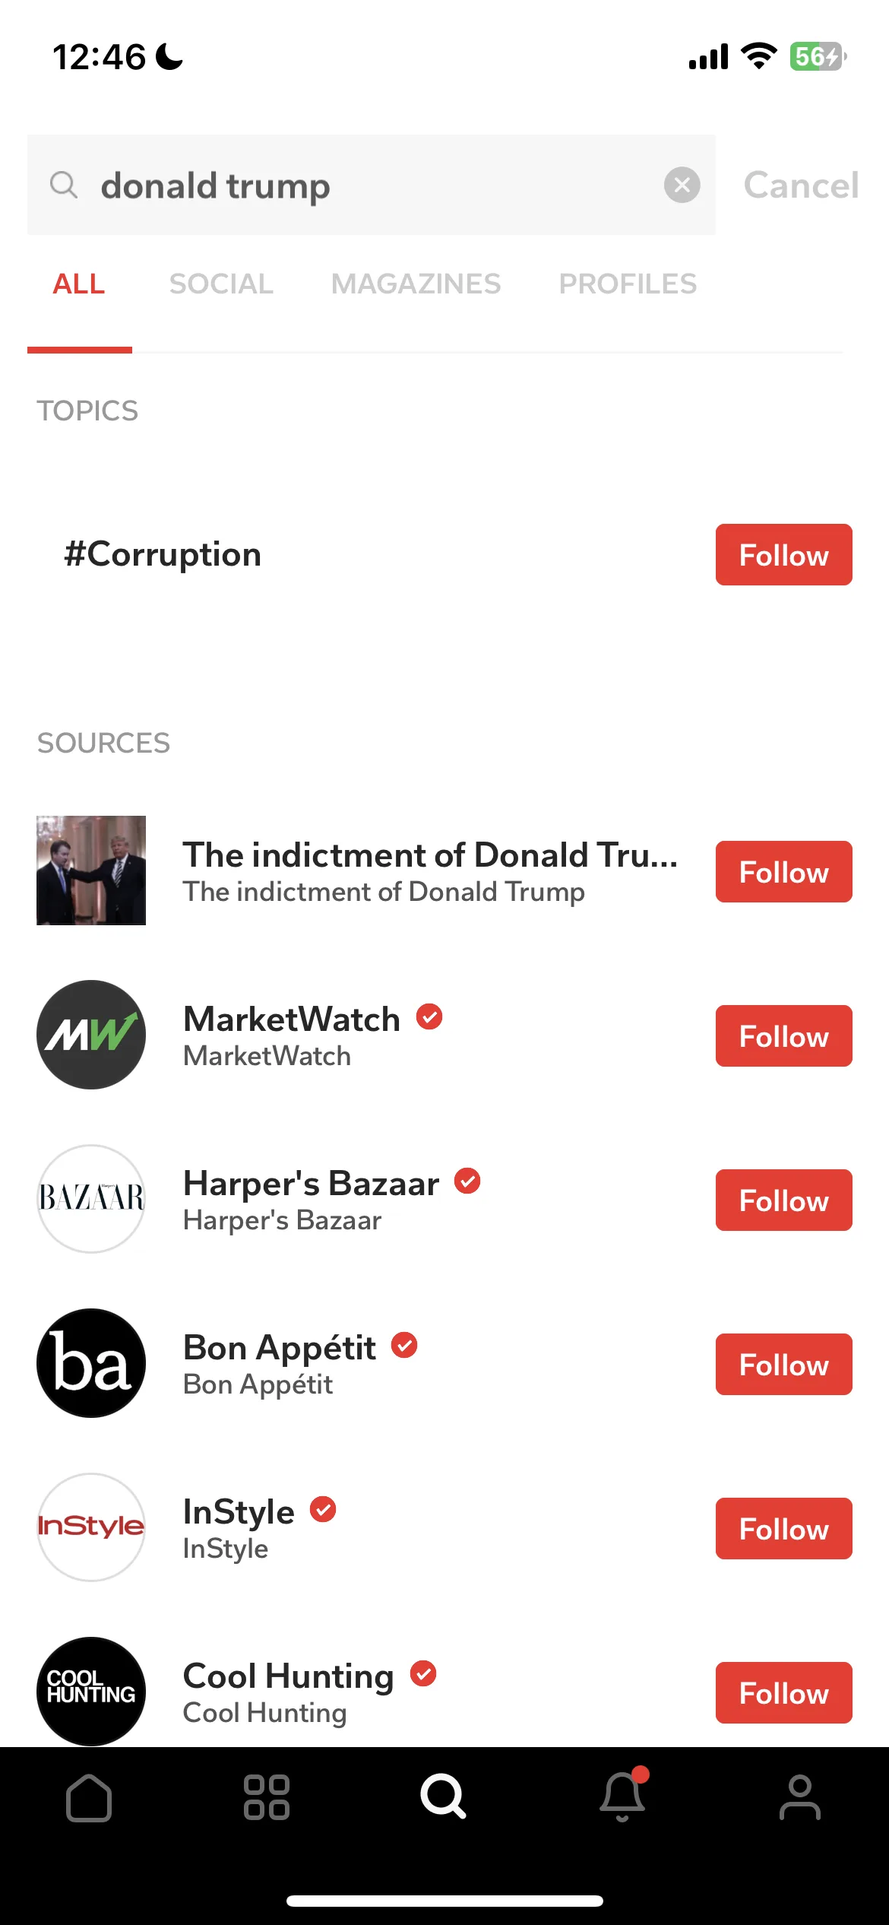Switch to the SOCIAL tab
The image size is (889, 1925).
click(221, 284)
